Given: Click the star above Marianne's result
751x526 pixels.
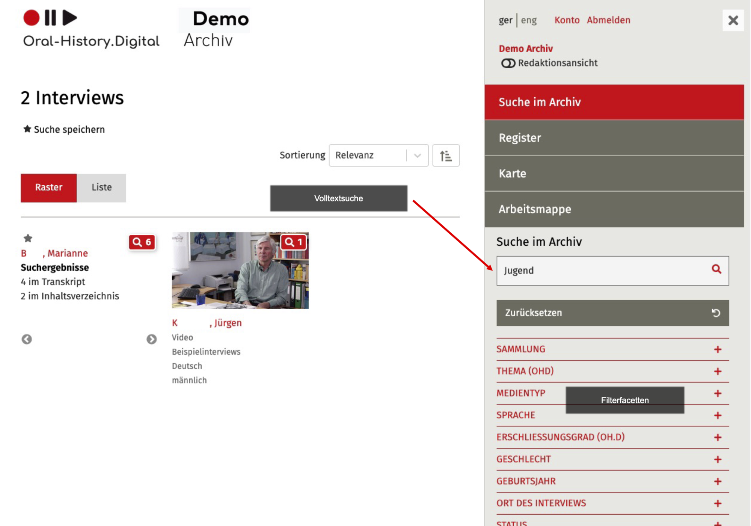Looking at the screenshot, I should pyautogui.click(x=28, y=238).
